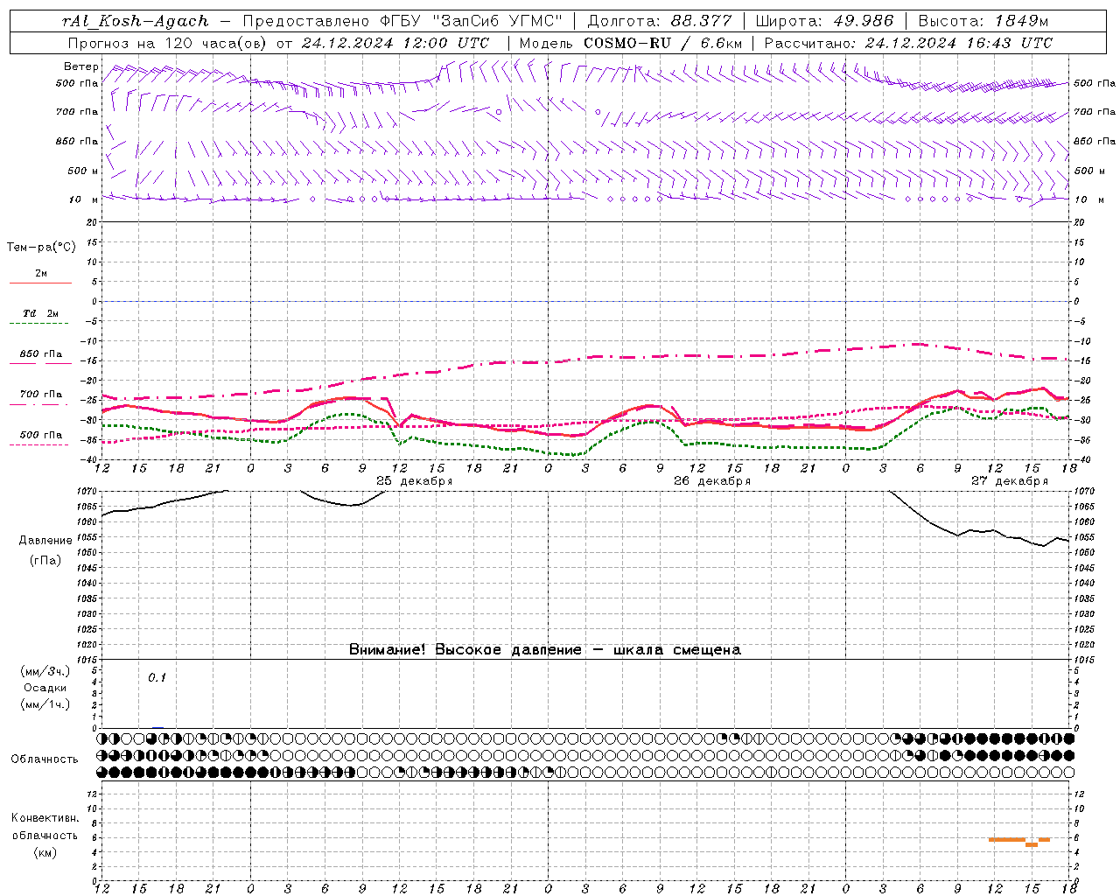Screen dimensions: 1120x896
Task: Click the 26 декабря date label
Action: pyautogui.click(x=711, y=481)
